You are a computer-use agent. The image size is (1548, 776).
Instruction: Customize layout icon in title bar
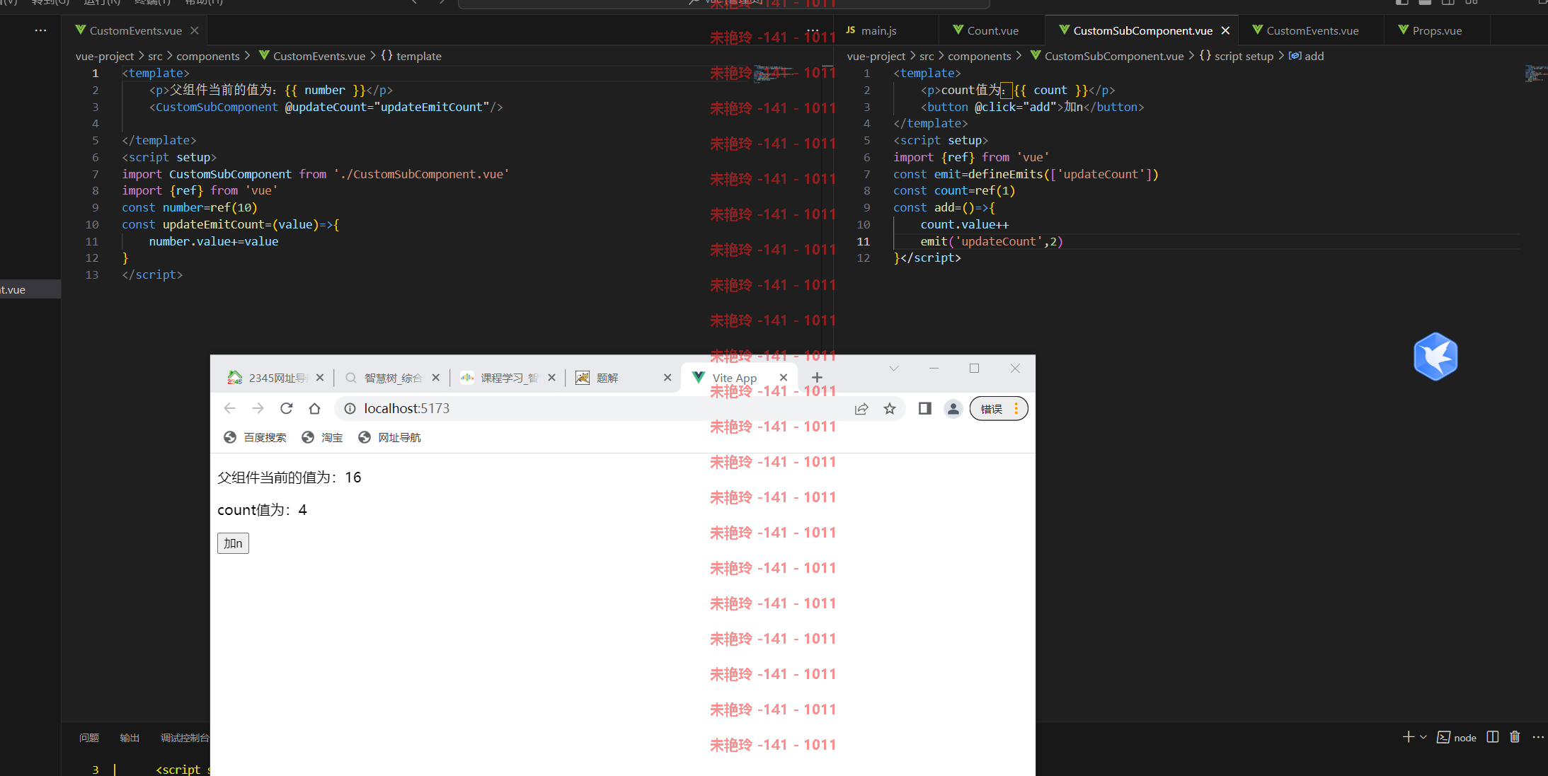1472,3
